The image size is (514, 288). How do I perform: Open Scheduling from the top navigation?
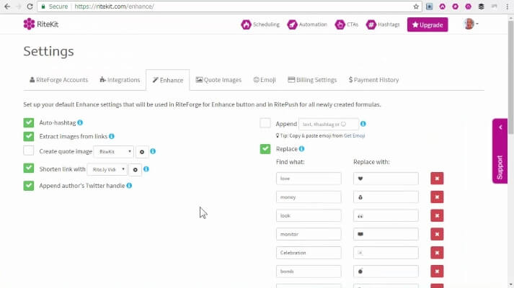(x=260, y=24)
